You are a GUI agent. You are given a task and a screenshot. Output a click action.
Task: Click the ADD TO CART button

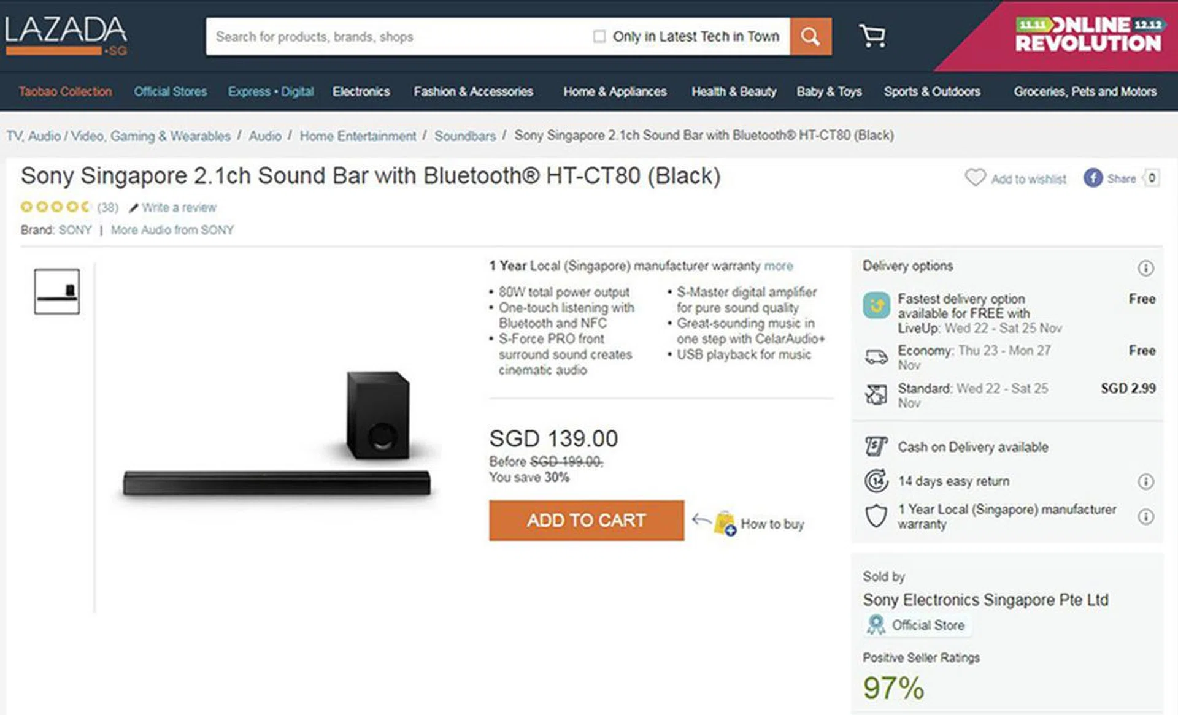[x=586, y=521]
